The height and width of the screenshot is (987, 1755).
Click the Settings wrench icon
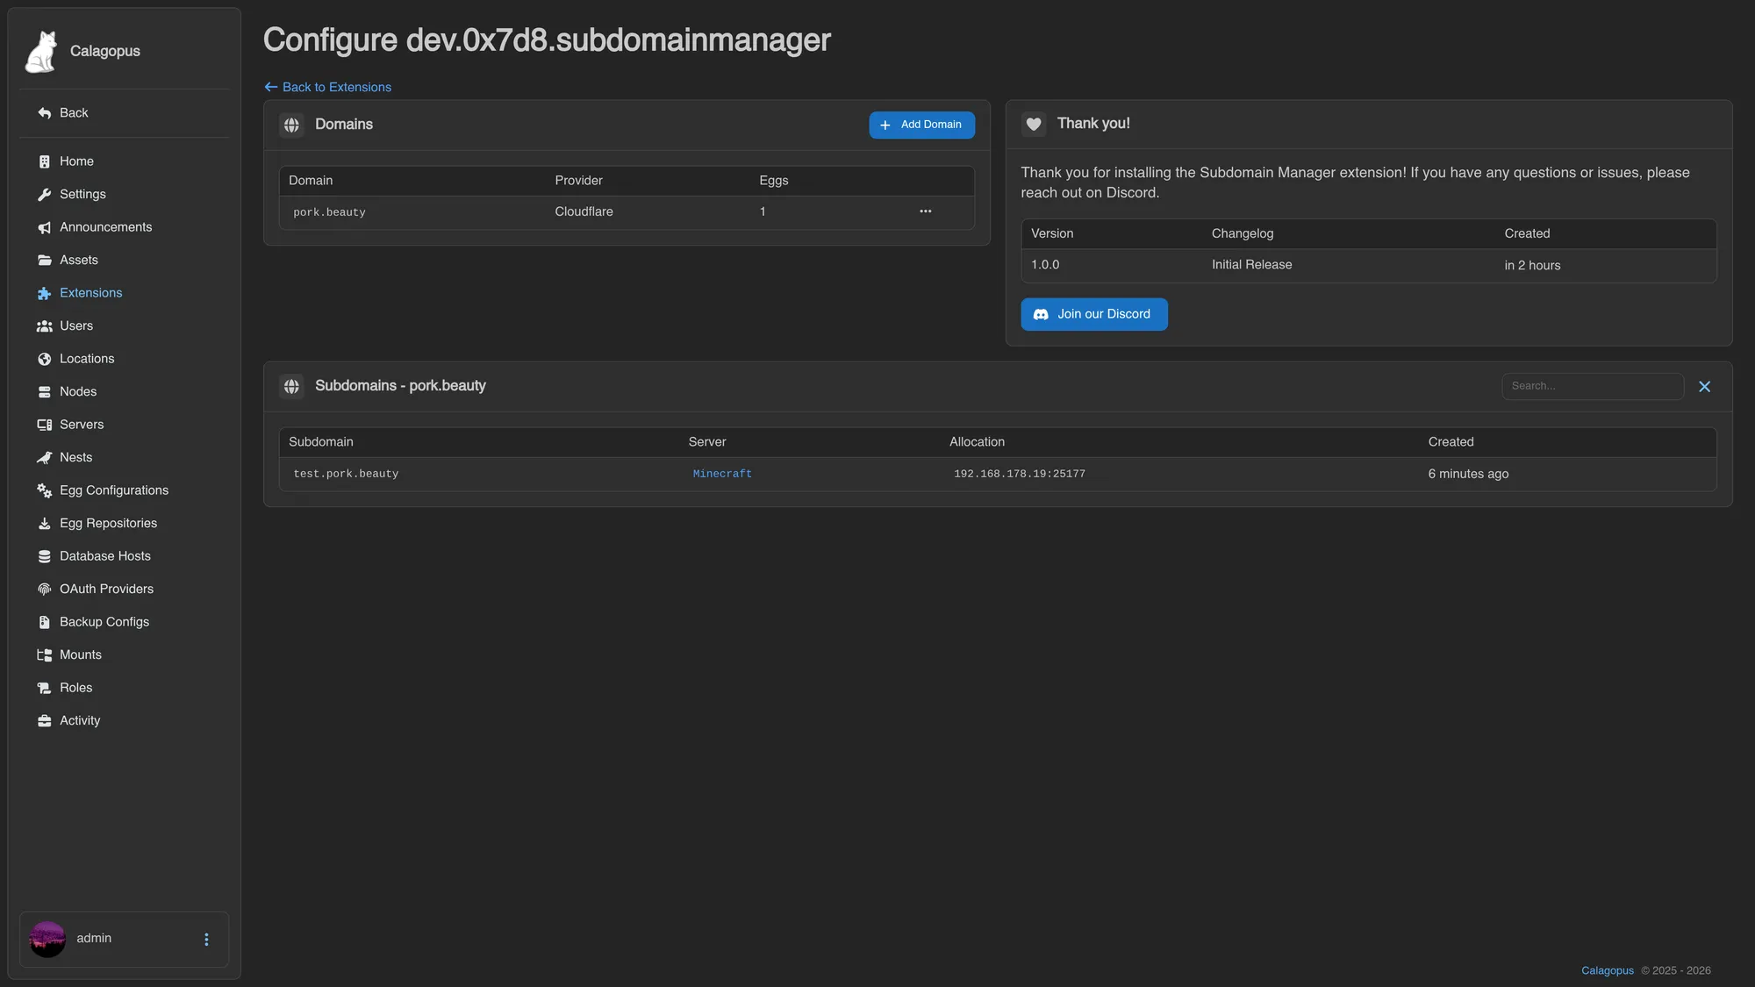(x=45, y=195)
